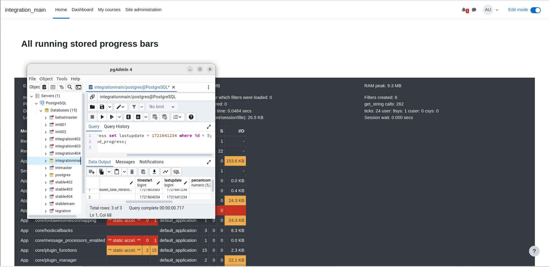Image resolution: width=549 pixels, height=267 pixels.
Task: Open the Save File options dropdown arrow
Action: coord(110,107)
